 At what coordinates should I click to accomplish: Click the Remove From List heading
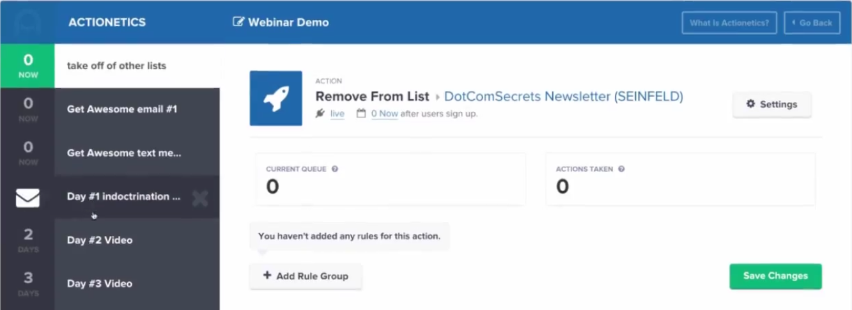[373, 97]
